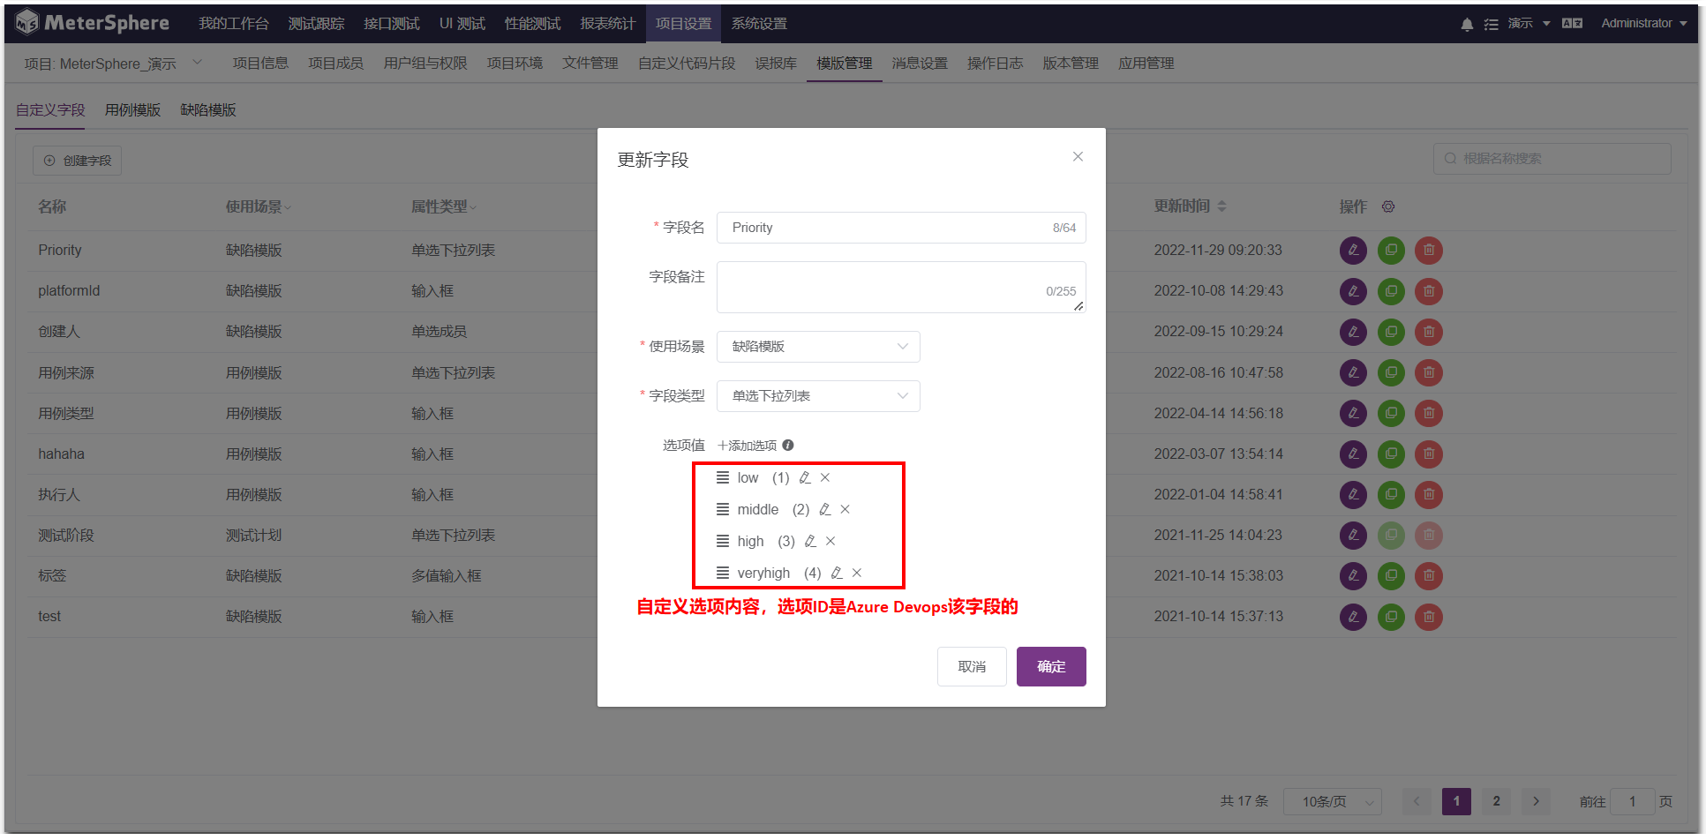Open the operation column settings gear

click(1388, 206)
